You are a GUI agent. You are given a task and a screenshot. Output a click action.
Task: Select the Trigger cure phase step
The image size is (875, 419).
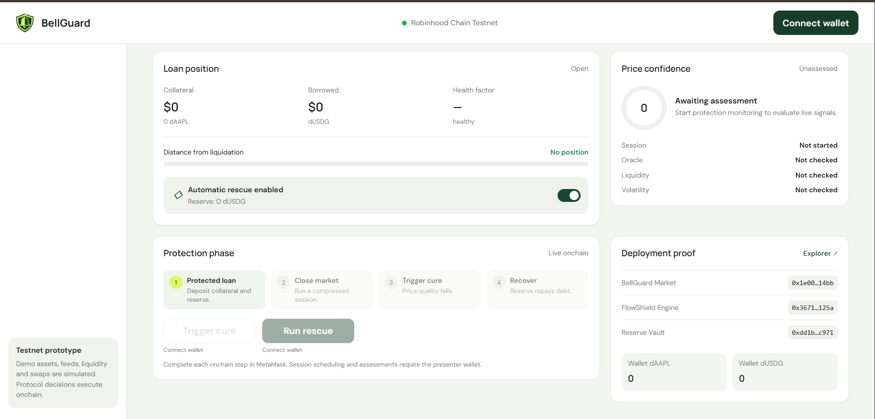(x=430, y=290)
